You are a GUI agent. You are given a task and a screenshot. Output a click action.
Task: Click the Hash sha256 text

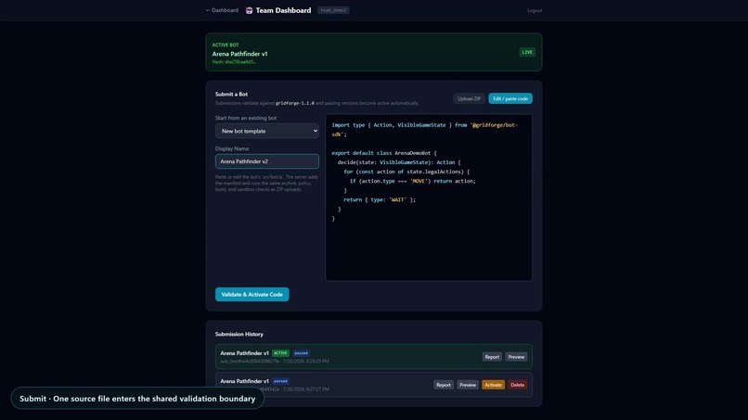(234, 62)
